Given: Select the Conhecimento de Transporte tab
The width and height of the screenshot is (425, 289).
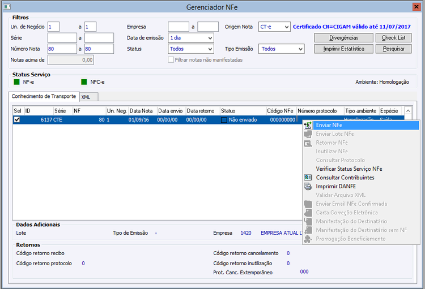Looking at the screenshot, I should tap(44, 96).
